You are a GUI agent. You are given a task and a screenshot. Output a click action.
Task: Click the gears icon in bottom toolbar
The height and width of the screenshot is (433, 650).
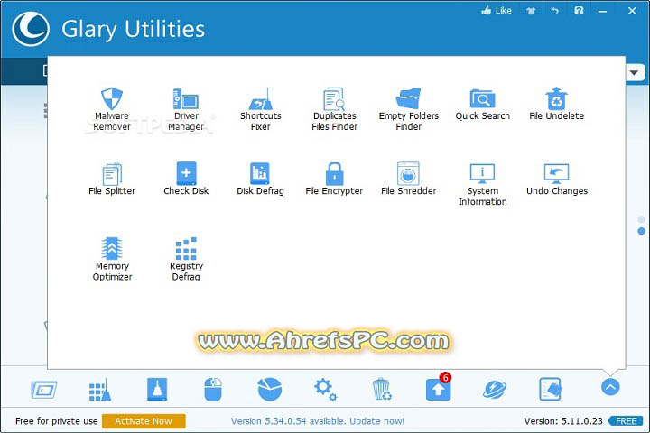pyautogui.click(x=325, y=390)
